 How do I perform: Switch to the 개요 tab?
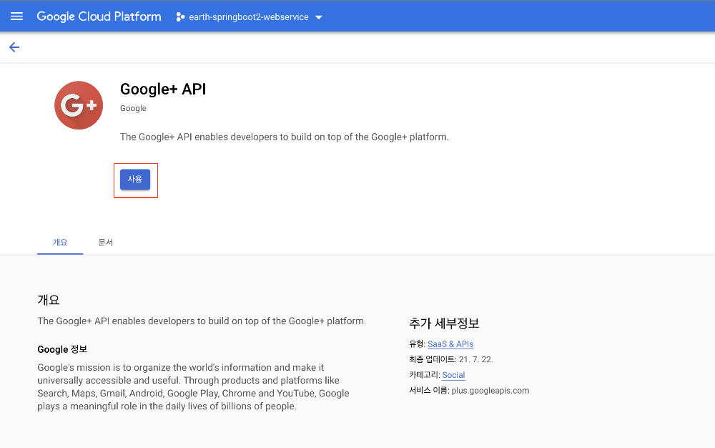point(60,242)
